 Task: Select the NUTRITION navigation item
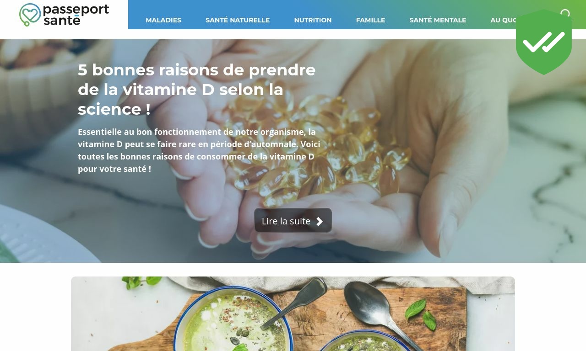pyautogui.click(x=313, y=20)
